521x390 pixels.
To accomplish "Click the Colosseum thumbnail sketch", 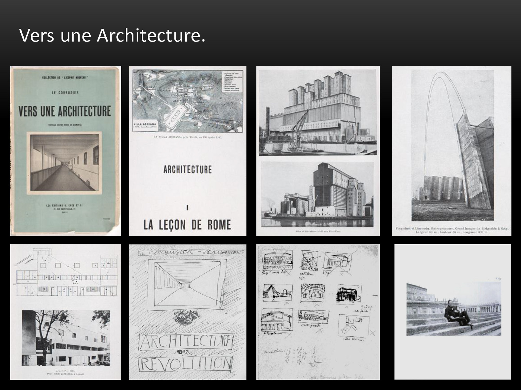I will click(x=277, y=259).
